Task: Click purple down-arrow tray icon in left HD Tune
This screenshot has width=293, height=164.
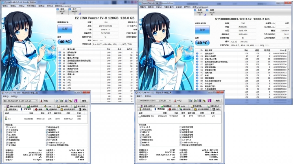Action: tap(76, 101)
